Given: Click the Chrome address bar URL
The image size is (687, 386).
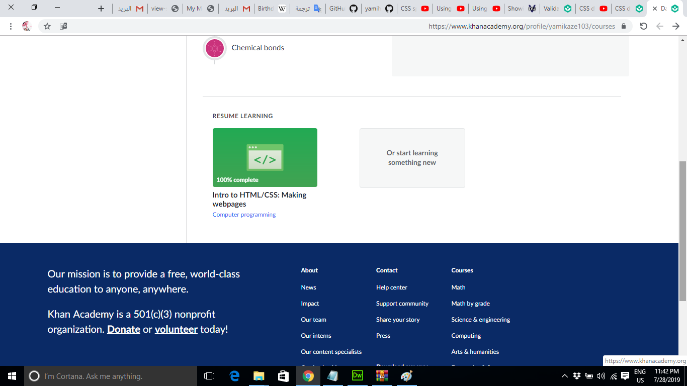Looking at the screenshot, I should 522,26.
